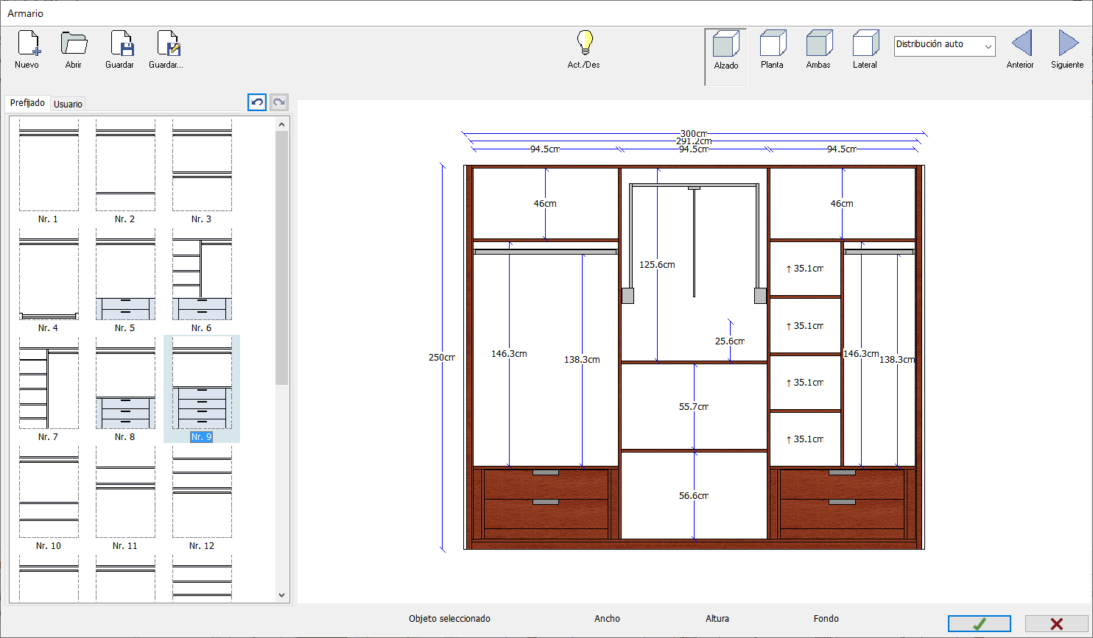Select the left module hanging rod
The width and height of the screenshot is (1093, 638).
click(545, 252)
